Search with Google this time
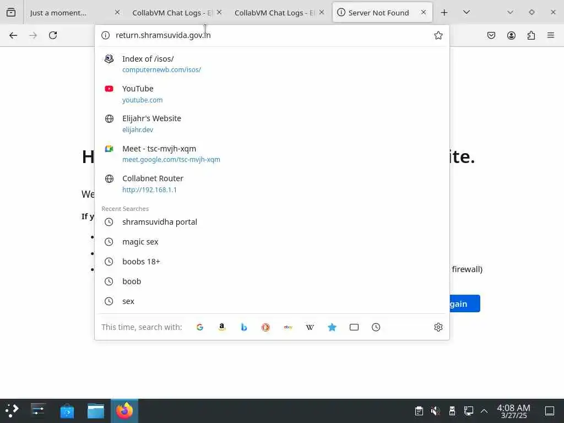 click(200, 327)
